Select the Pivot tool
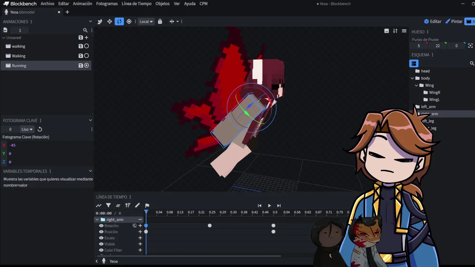Viewport: 475px width, 267px height. (x=129, y=22)
